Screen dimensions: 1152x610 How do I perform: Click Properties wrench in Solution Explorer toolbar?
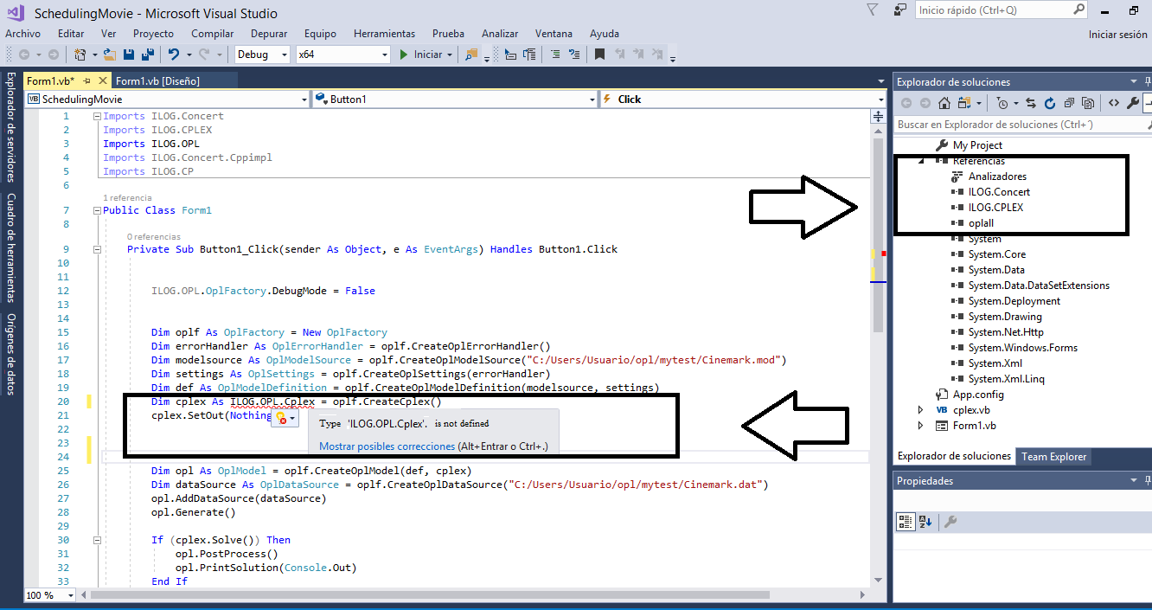(x=1132, y=103)
